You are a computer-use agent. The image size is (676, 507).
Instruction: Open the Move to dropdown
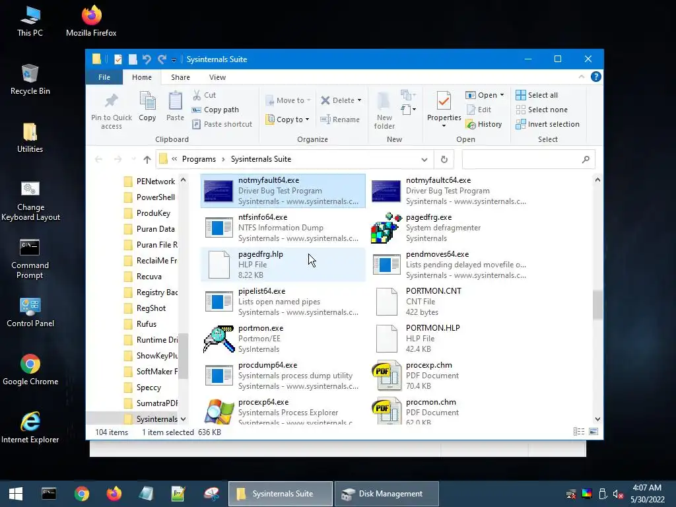[288, 100]
